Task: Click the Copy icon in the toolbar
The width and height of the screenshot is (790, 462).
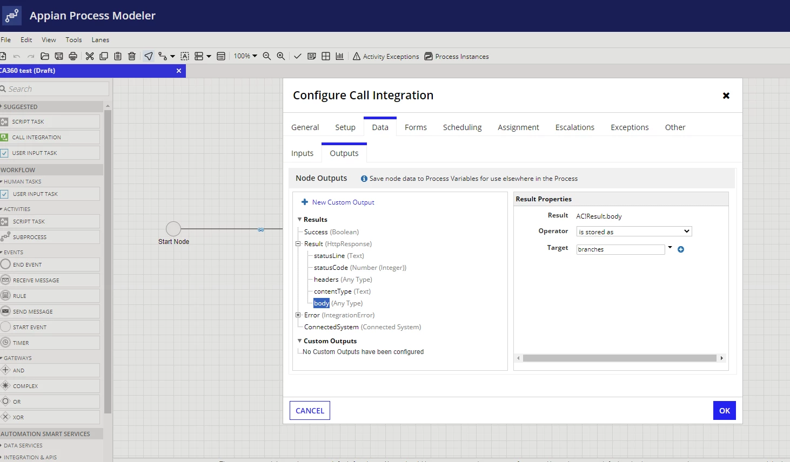Action: click(104, 56)
